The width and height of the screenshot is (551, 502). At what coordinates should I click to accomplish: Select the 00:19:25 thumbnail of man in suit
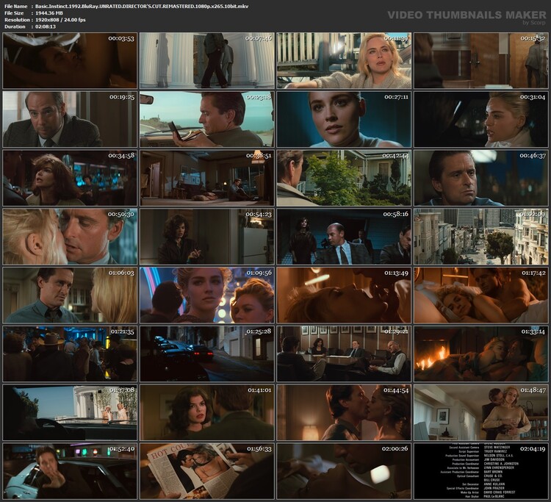click(x=70, y=119)
